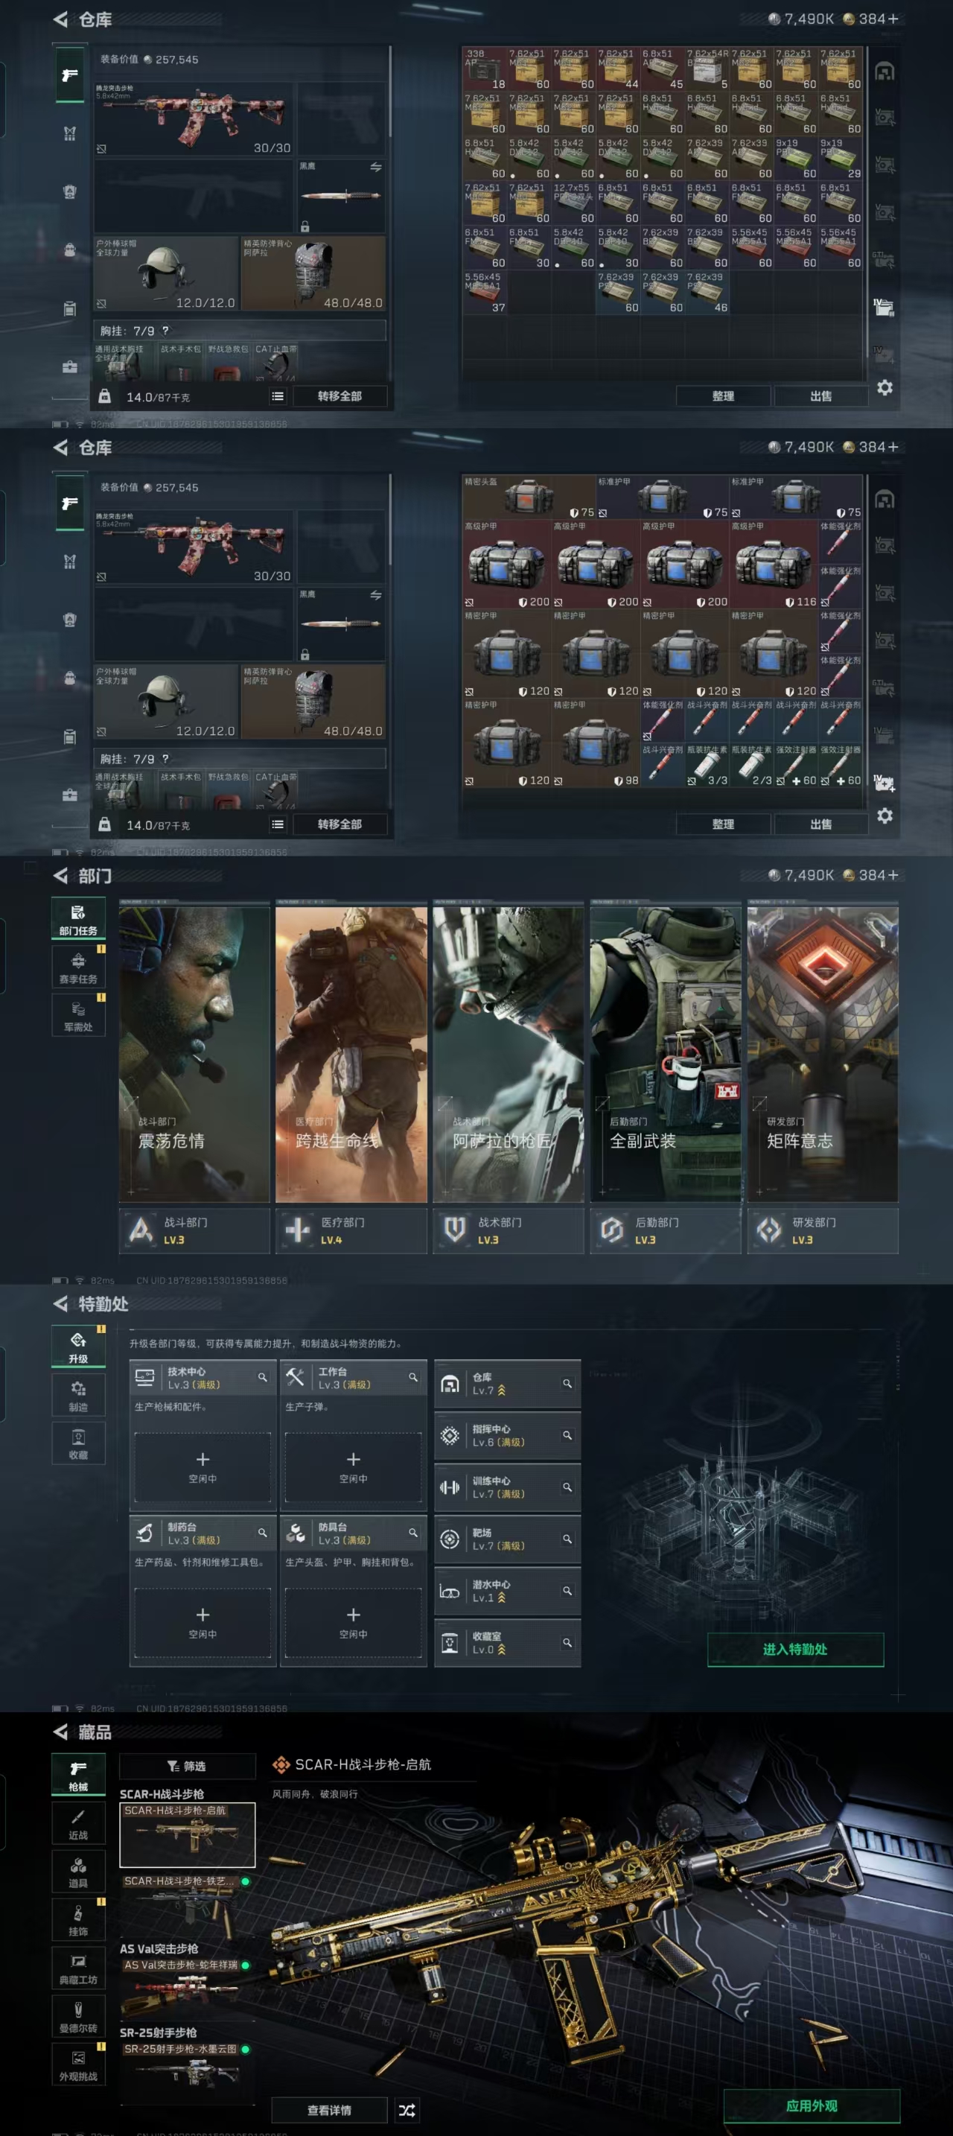Expand the 收藏室 Lv.0 upgrade entry
Screen dimensions: 953x2136
506,1643
